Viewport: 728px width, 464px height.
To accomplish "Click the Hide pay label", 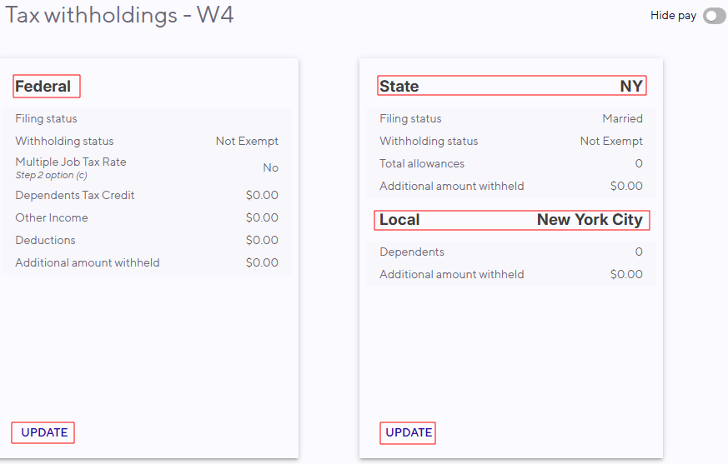I will click(x=673, y=15).
